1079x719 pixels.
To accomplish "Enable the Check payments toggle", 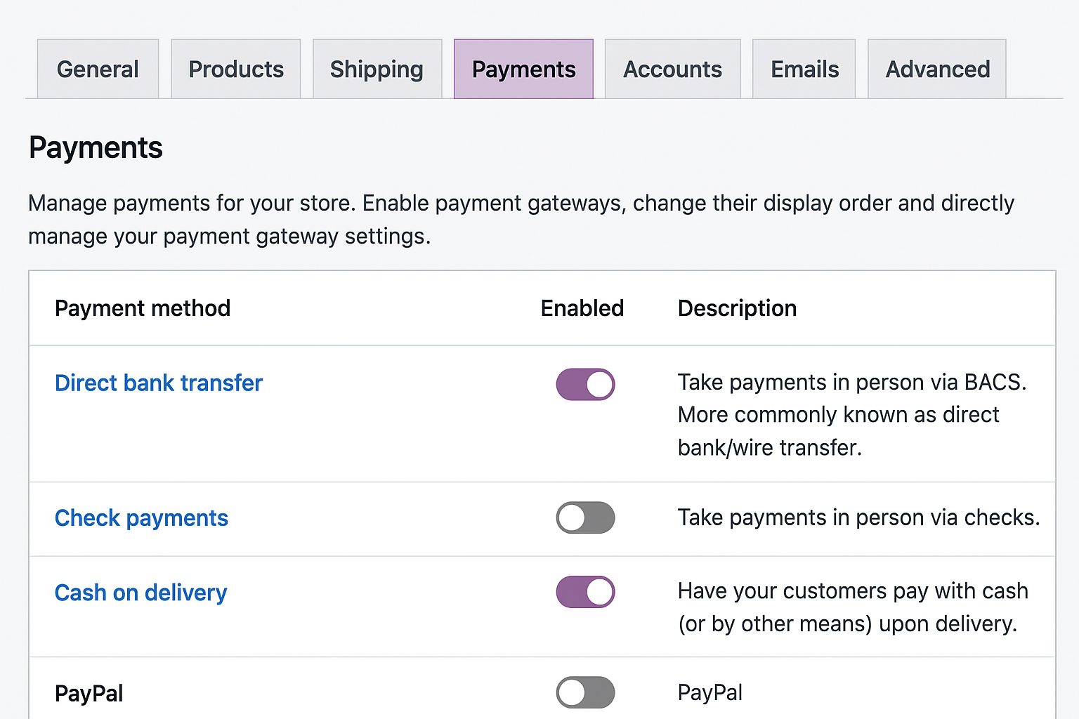I will (585, 517).
